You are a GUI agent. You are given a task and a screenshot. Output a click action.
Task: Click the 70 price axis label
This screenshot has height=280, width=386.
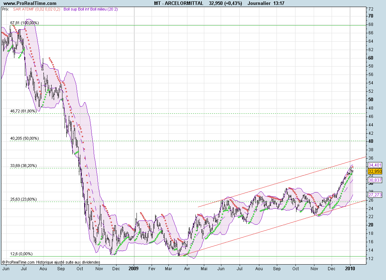[x=371, y=16]
